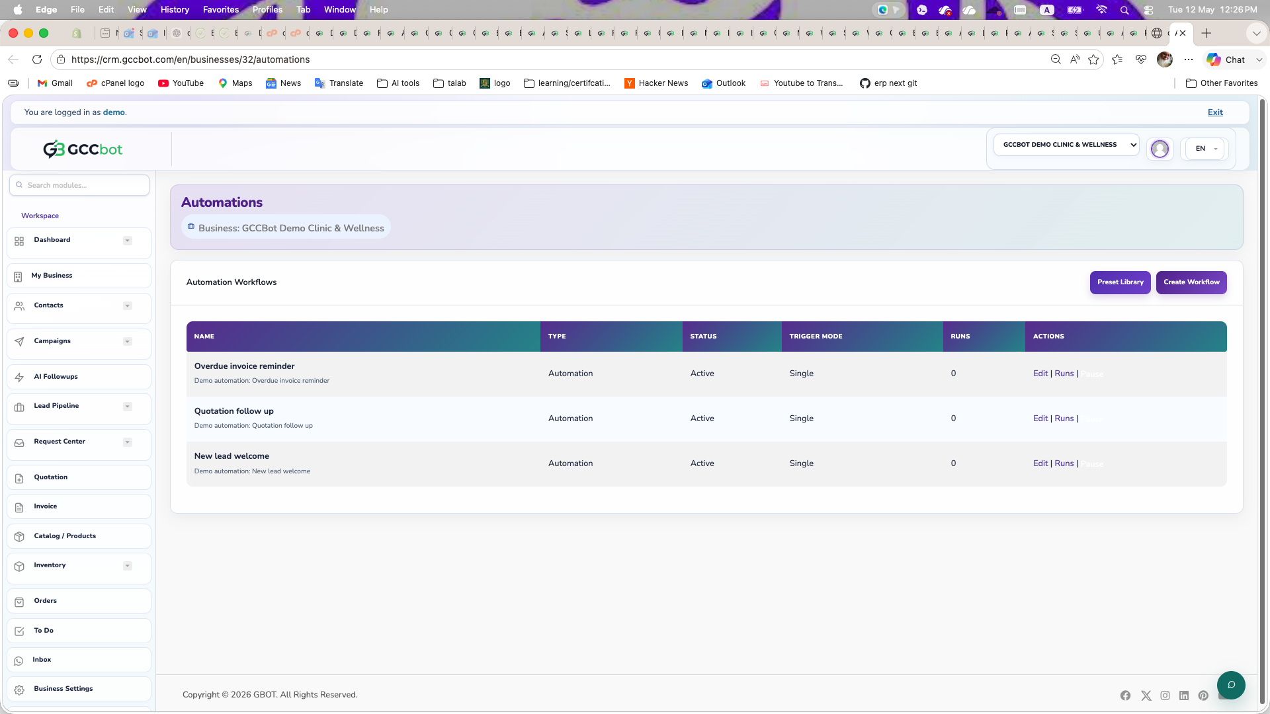This screenshot has height=714, width=1270.
Task: Click the Invoice file icon
Action: tap(19, 507)
